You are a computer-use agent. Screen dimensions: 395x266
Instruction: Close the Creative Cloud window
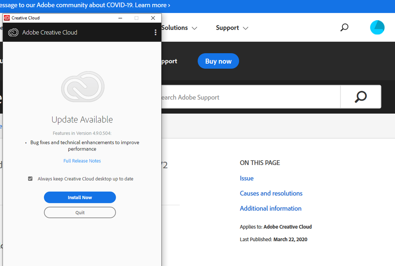tap(153, 18)
